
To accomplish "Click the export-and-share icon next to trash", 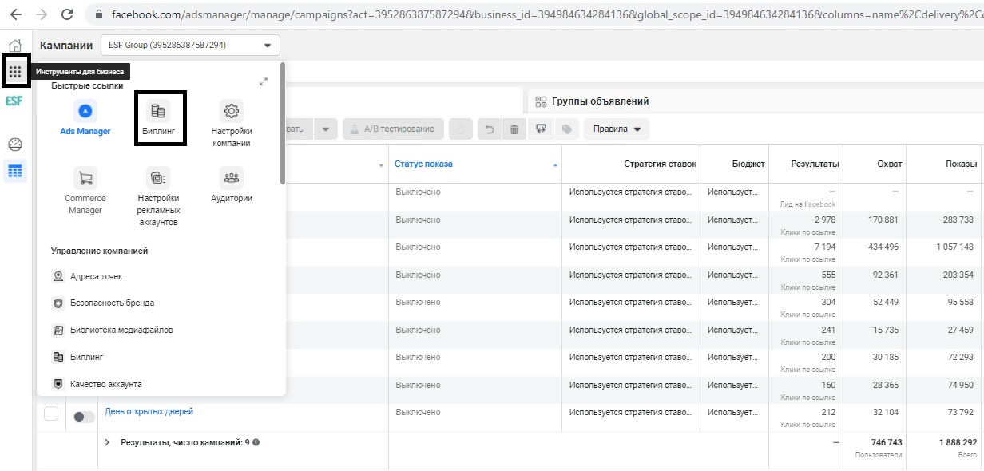I will pos(541,129).
